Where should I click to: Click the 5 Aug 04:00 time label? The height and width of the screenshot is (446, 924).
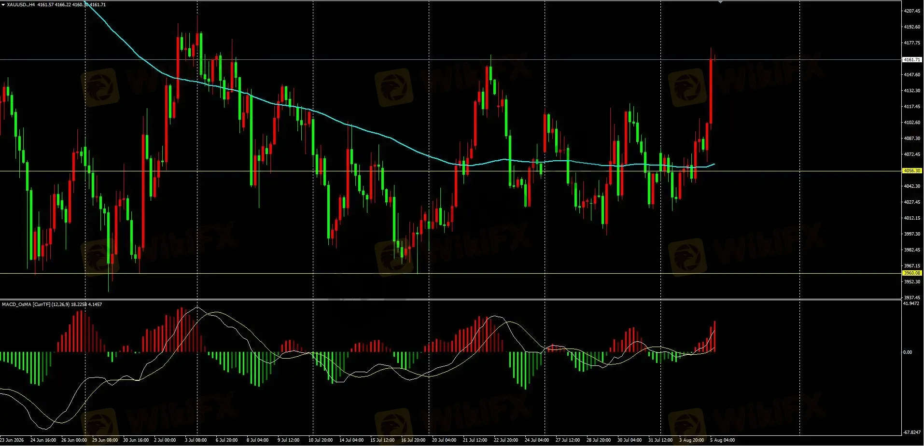pos(723,440)
